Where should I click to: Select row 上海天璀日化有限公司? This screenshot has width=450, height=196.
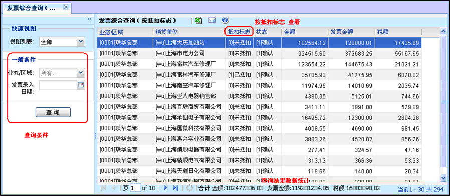click(259, 171)
